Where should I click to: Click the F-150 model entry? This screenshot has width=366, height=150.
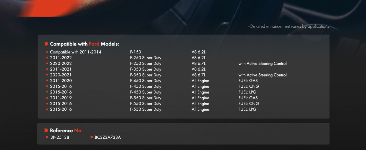[135, 52]
